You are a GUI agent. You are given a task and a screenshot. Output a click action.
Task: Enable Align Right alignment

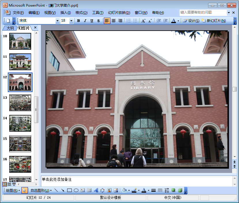click(x=120, y=21)
